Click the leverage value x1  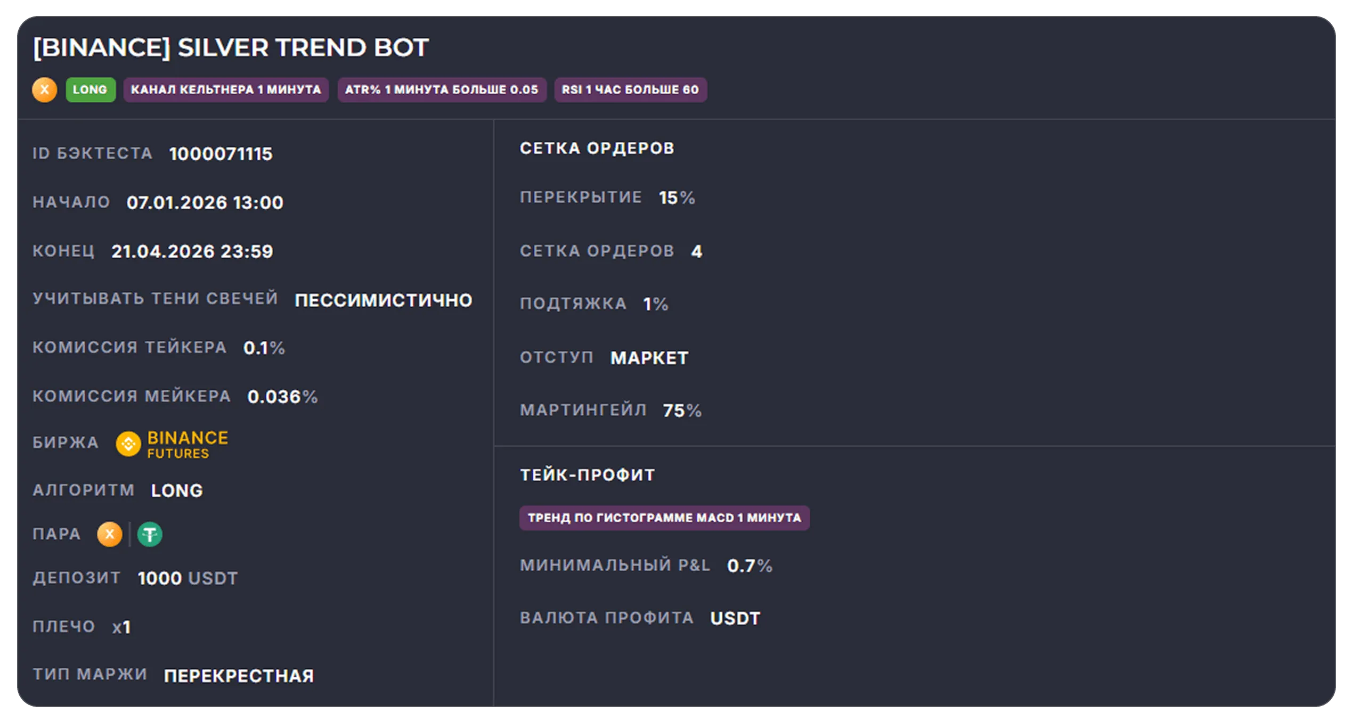pos(121,627)
